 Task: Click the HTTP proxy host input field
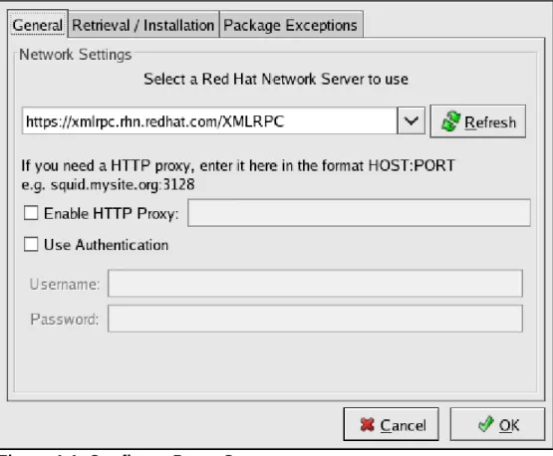[359, 213]
